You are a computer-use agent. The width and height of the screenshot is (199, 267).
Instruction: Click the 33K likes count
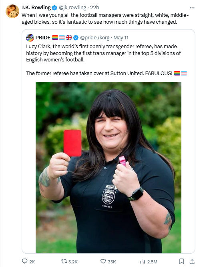pyautogui.click(x=112, y=261)
